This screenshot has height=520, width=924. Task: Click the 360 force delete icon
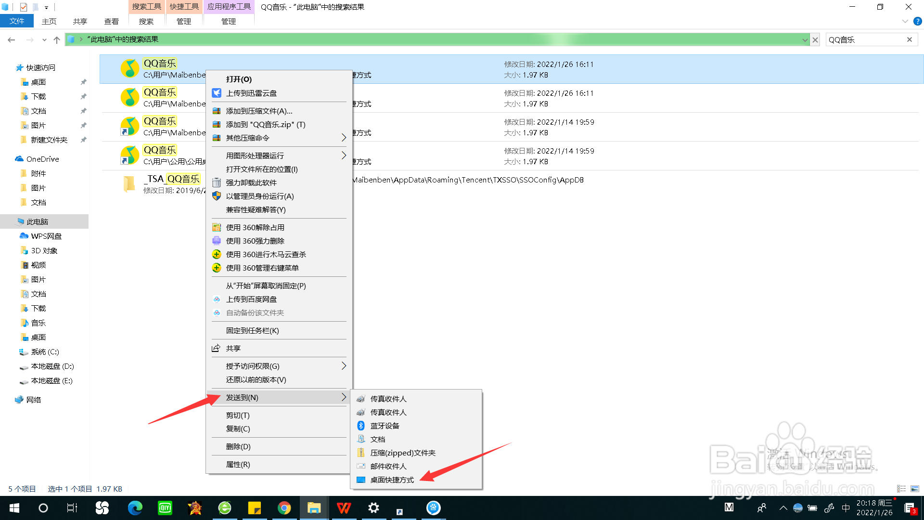217,241
